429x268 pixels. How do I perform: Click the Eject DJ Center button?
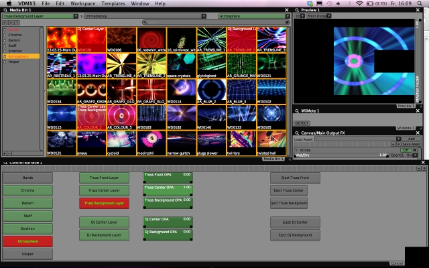click(295, 222)
